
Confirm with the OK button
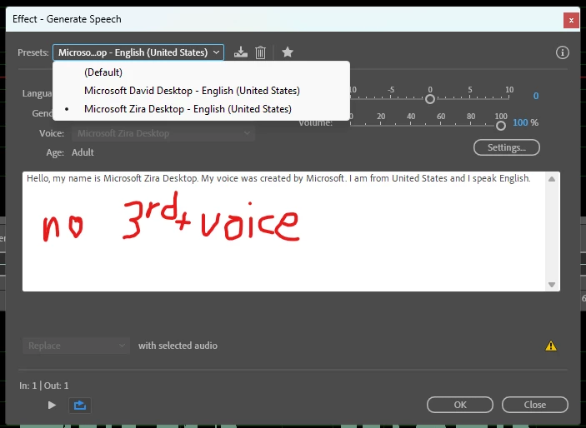click(459, 405)
